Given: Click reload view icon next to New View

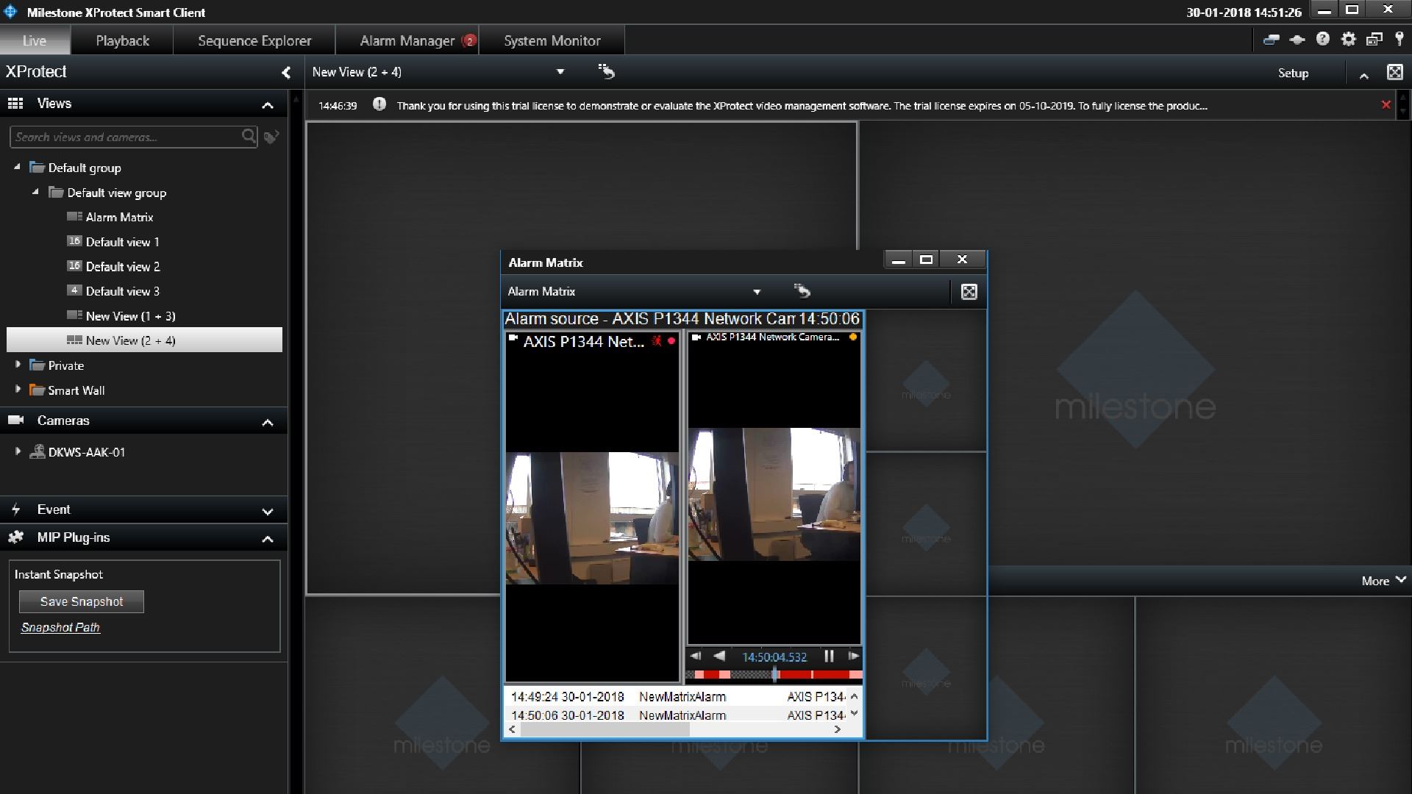Looking at the screenshot, I should pyautogui.click(x=606, y=71).
